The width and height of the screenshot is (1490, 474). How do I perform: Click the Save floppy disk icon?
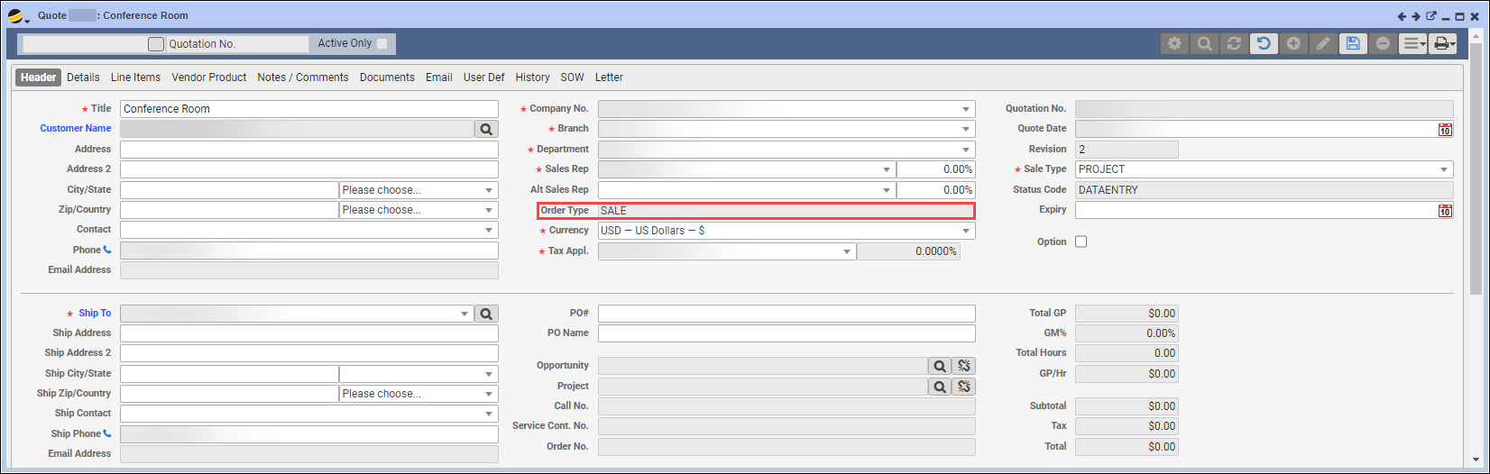coord(1352,43)
